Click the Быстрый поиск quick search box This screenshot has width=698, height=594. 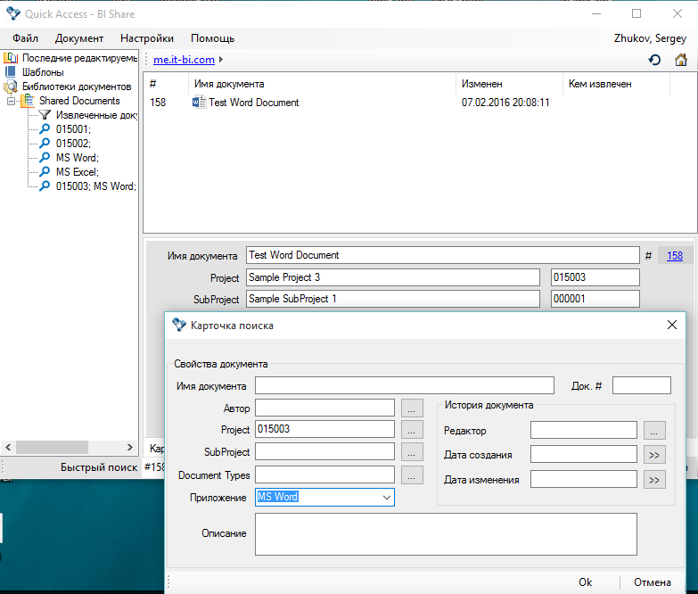coord(154,467)
